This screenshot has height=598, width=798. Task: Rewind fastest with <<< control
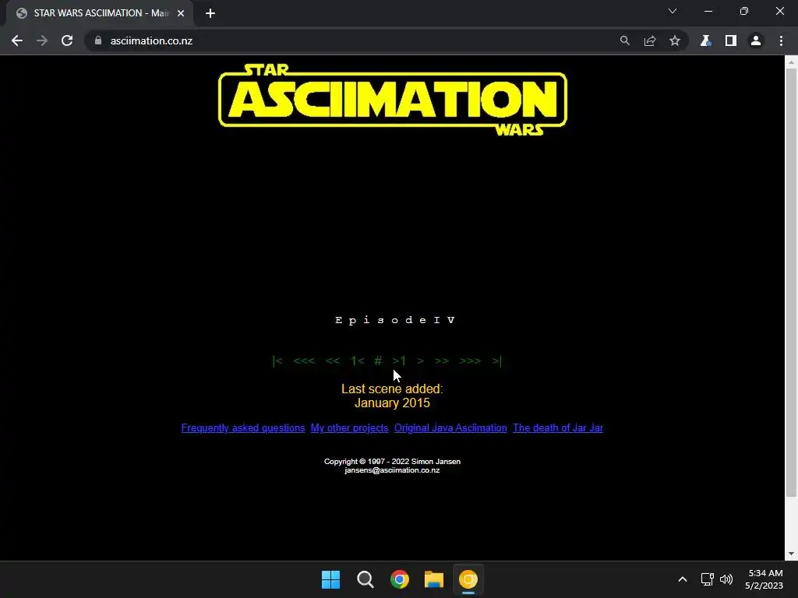304,361
